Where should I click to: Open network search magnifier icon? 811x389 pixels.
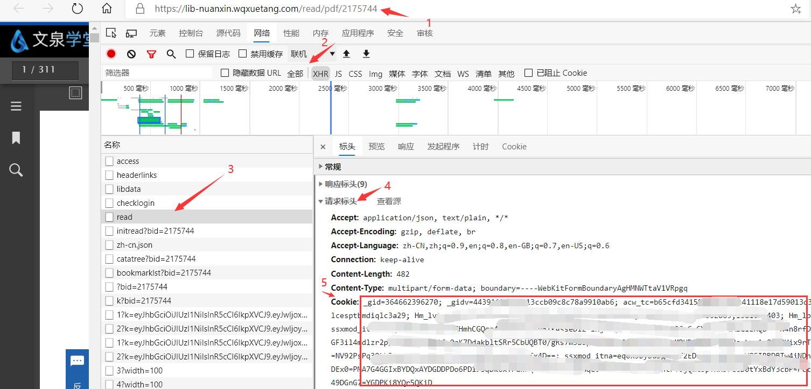pyautogui.click(x=171, y=54)
